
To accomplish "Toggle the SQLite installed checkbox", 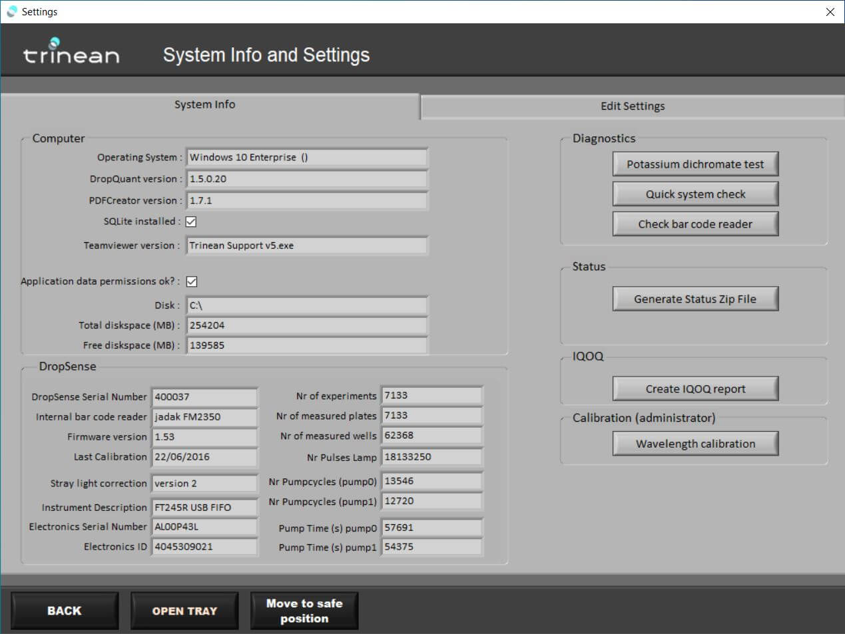I will 191,222.
